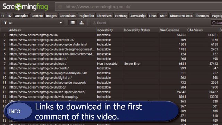This screenshot has height=125, width=222.
Task: Open the Structured Data tab
Action: pyautogui.click(x=181, y=16)
